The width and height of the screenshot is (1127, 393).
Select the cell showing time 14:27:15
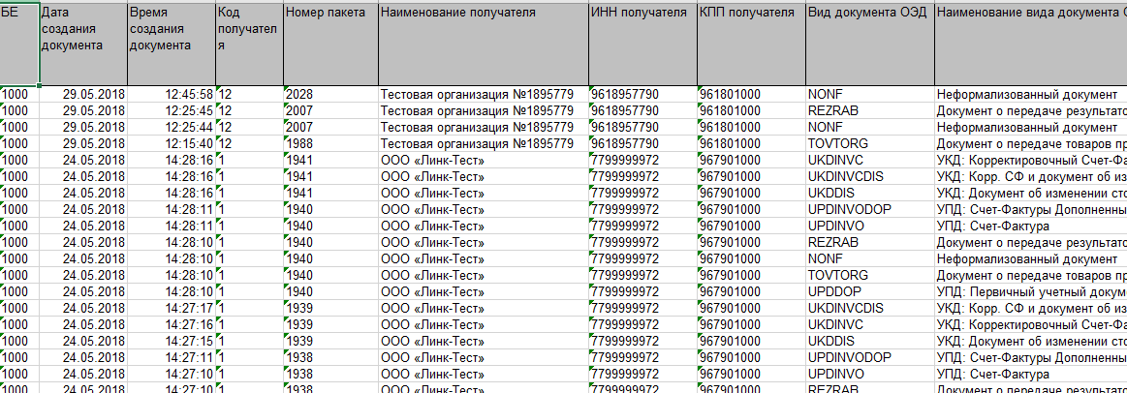pyautogui.click(x=172, y=341)
